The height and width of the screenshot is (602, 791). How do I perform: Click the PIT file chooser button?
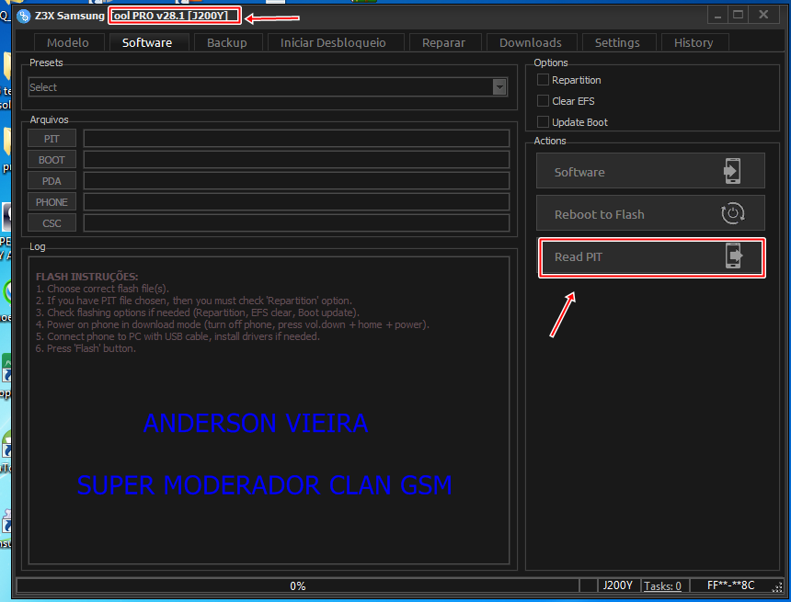point(52,138)
